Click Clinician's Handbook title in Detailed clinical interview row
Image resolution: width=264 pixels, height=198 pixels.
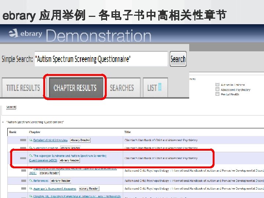(x=161, y=140)
